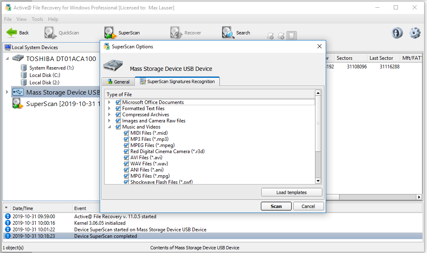Click the first small disk-check toolbar icon
427x253 pixels.
pyautogui.click(x=270, y=36)
